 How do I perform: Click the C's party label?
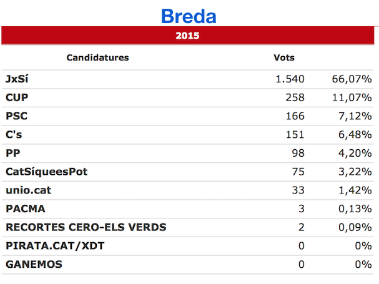click(14, 134)
